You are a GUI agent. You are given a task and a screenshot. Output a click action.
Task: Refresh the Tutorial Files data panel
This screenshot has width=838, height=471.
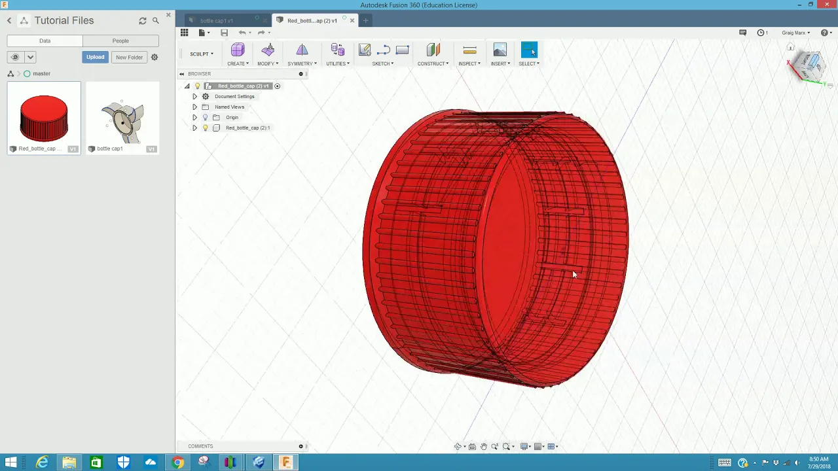(143, 21)
